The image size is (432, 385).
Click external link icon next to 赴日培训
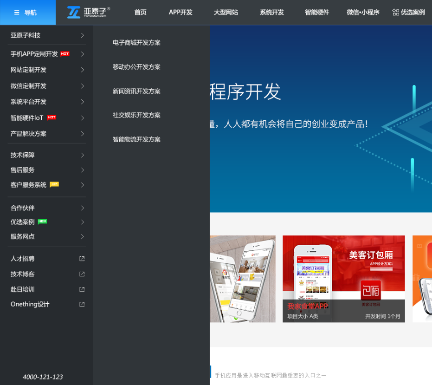[82, 289]
